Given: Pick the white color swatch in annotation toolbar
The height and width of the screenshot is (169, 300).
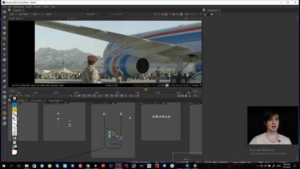Looking at the screenshot, I should [15, 152].
